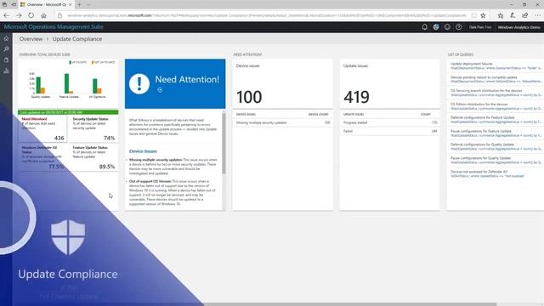Open Log Search magnifier in sidebar
Image resolution: width=544 pixels, height=306 pixels.
tap(6, 49)
